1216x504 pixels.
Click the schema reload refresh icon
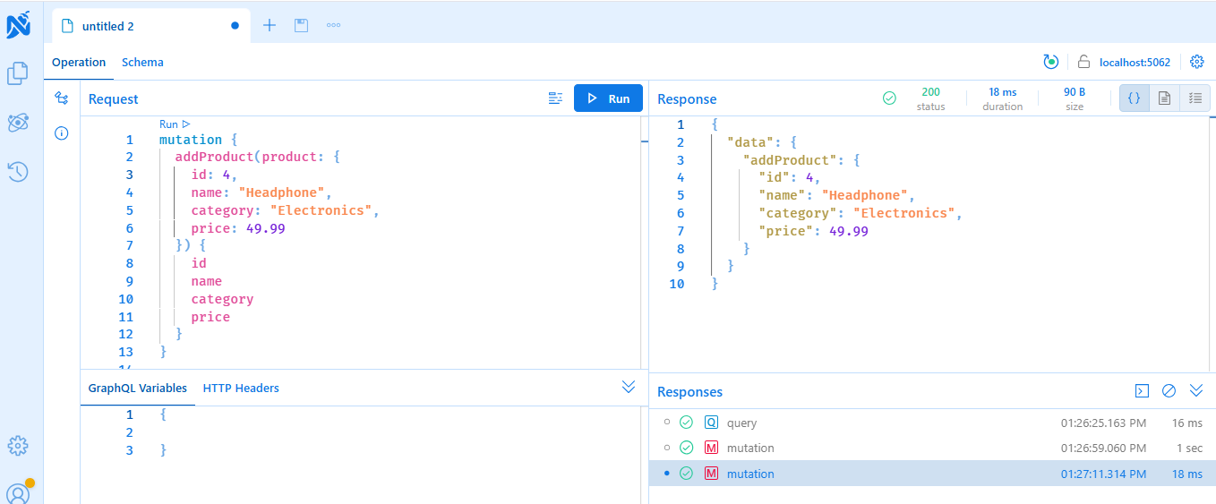(1051, 62)
